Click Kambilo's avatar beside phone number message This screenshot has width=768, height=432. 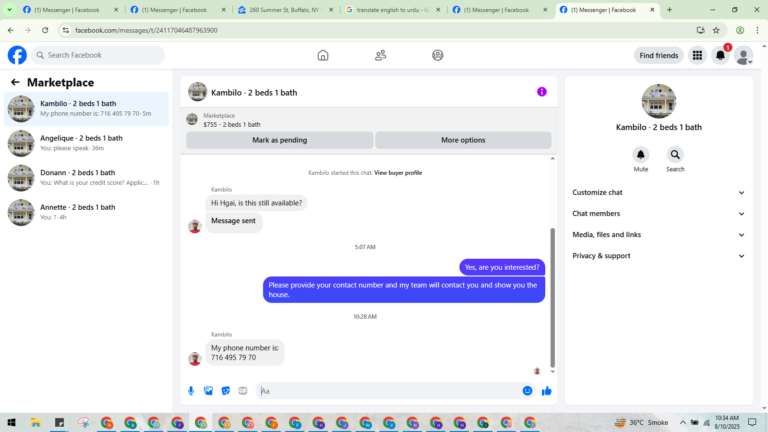tap(195, 359)
